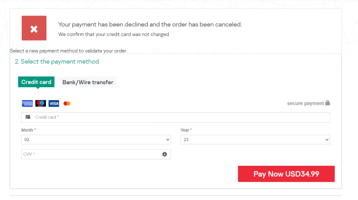Switch to the Bank/Wire transfer tab
The width and height of the screenshot is (358, 200).
(88, 82)
